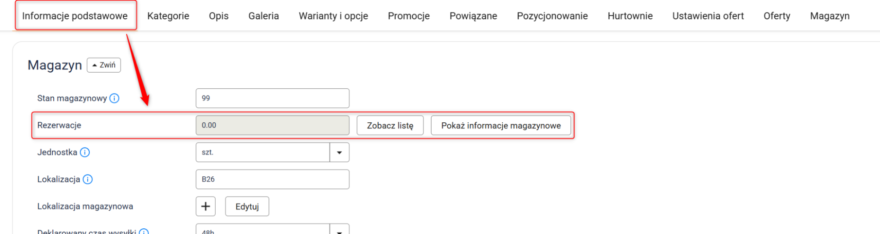Switch to the Kategorie tab
This screenshot has width=880, height=234.
(x=168, y=16)
